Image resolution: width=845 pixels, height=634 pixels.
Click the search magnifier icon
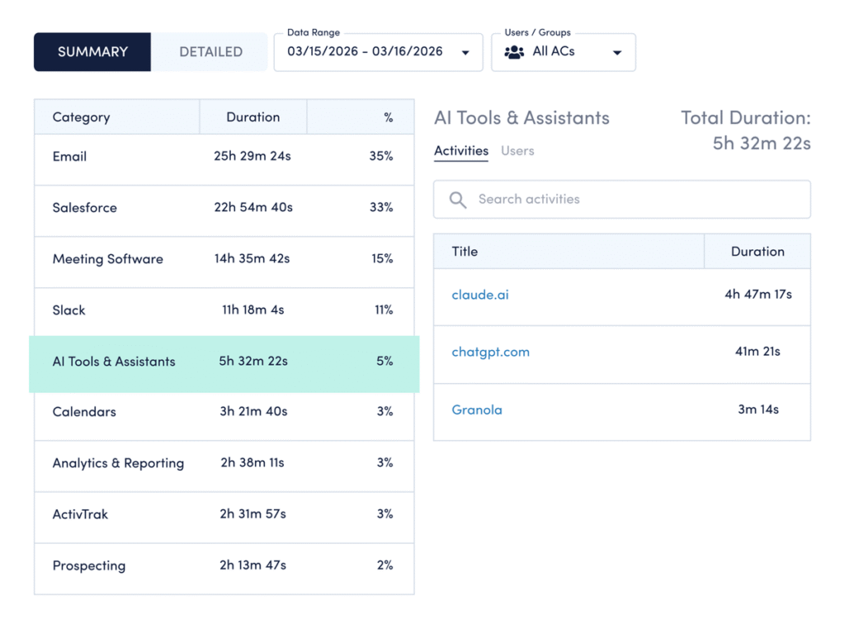click(x=457, y=199)
